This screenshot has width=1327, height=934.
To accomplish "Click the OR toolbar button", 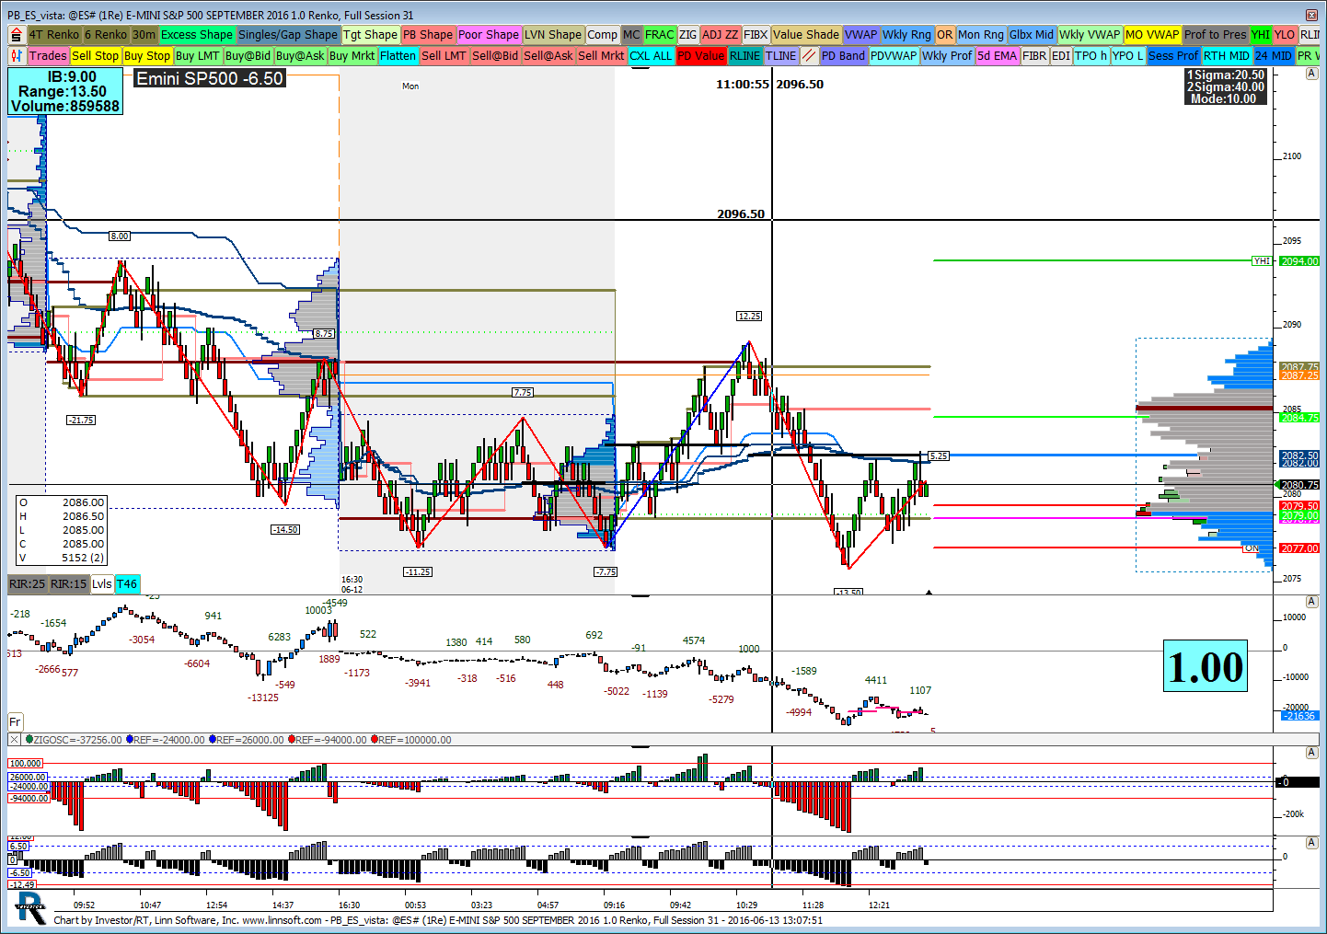I will click(945, 35).
